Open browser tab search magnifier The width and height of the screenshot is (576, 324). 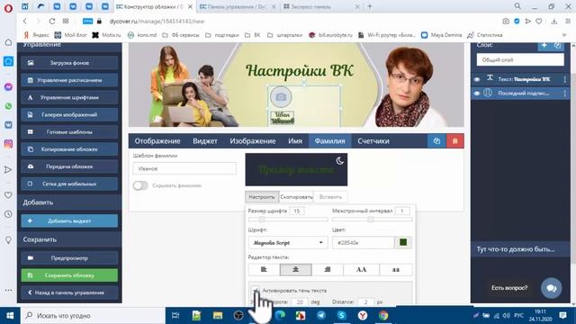[x=517, y=6]
